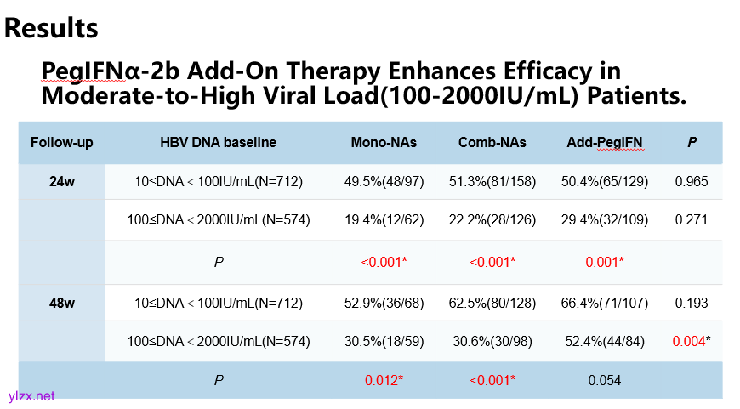The image size is (740, 409).
Task: Select the 49.5%(48/97) cell
Action: click(x=384, y=182)
